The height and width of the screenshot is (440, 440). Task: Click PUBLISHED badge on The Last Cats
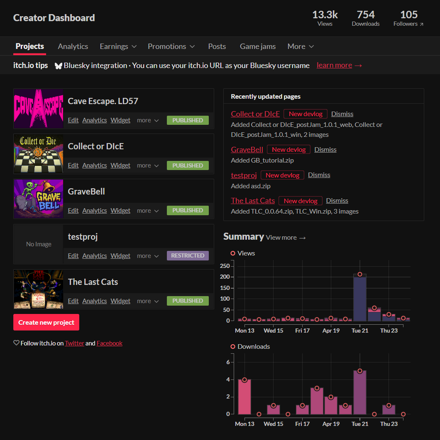188,301
